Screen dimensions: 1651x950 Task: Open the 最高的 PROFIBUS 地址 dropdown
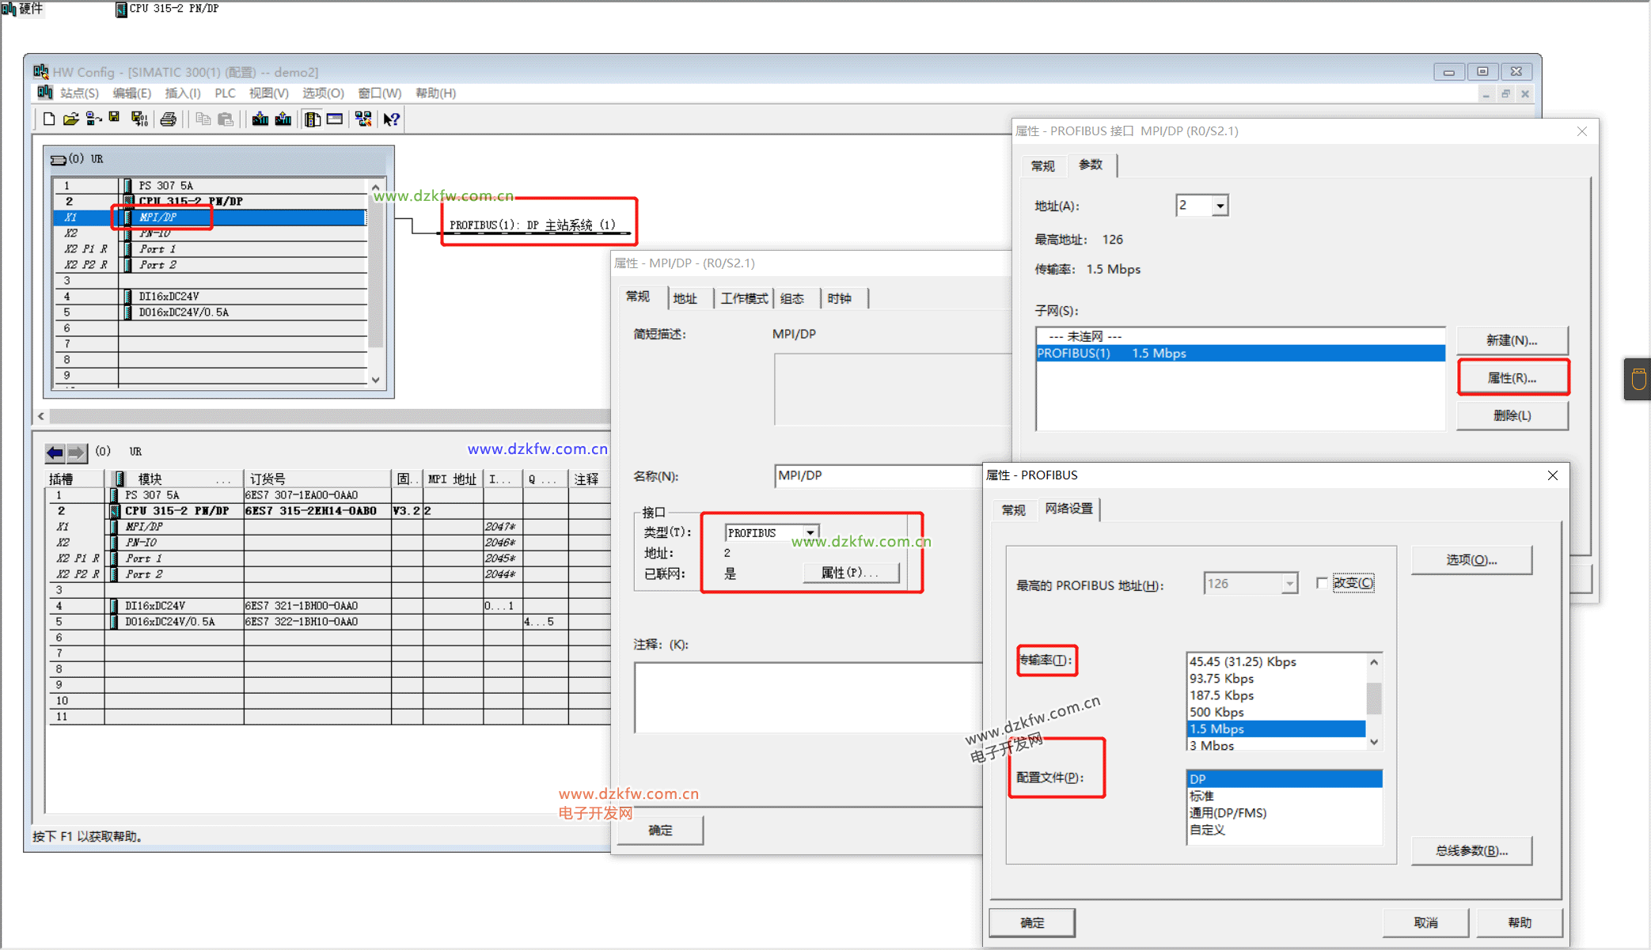pyautogui.click(x=1289, y=584)
